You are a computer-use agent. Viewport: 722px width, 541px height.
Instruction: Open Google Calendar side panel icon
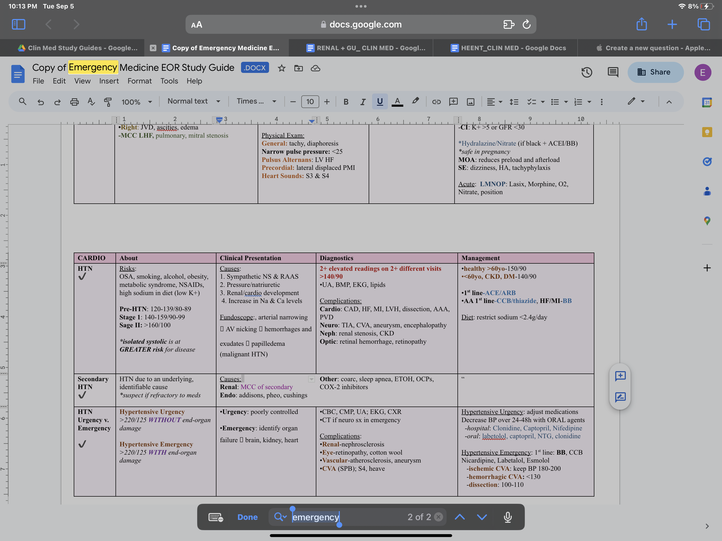pyautogui.click(x=707, y=102)
